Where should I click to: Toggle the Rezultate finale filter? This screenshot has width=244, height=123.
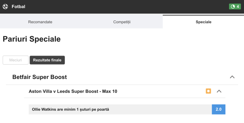click(x=47, y=60)
